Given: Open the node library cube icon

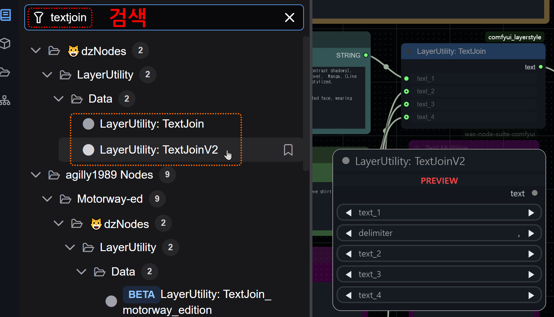Looking at the screenshot, I should (x=5, y=43).
